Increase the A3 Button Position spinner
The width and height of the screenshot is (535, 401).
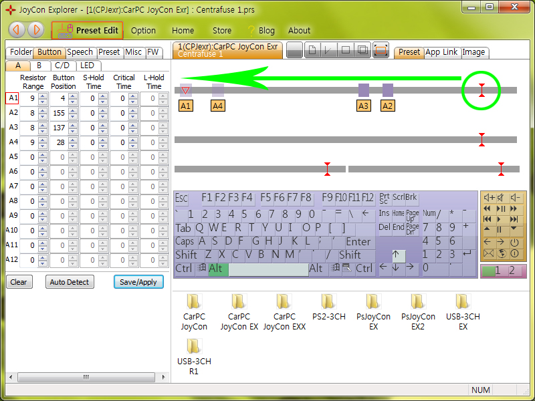coord(73,125)
